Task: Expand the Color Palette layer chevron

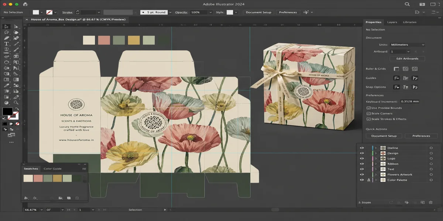Action: (x=376, y=180)
